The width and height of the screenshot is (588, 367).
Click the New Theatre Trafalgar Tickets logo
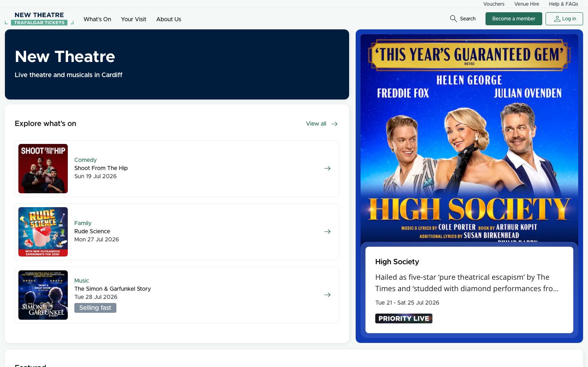point(39,19)
